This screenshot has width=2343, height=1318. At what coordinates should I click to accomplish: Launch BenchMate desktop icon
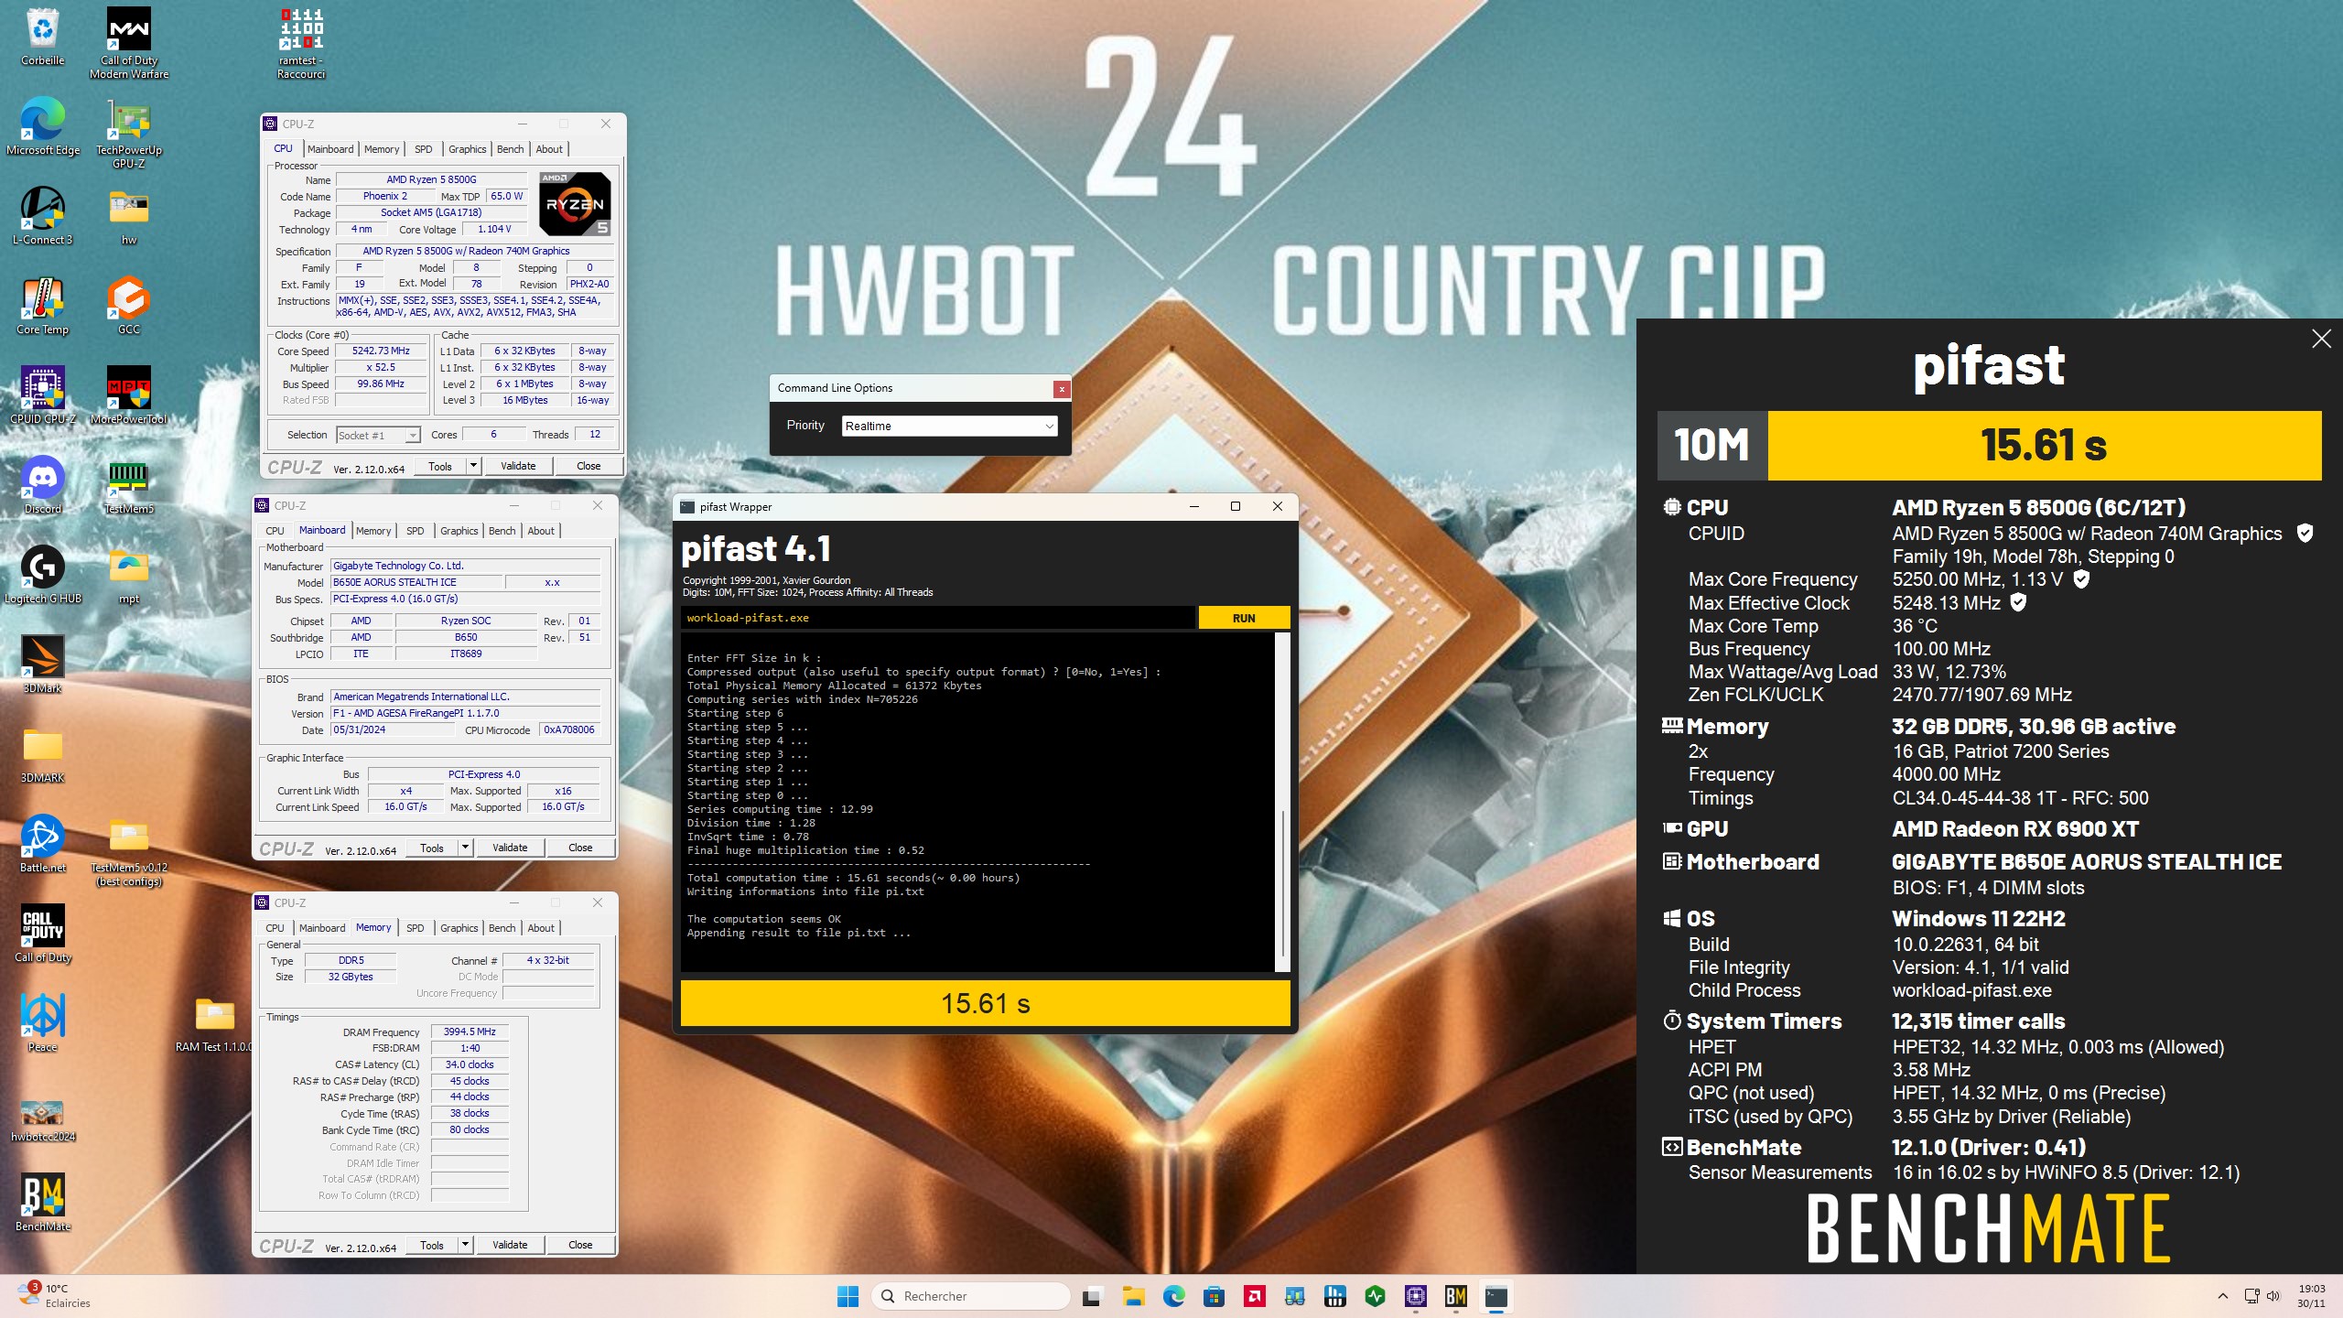point(42,1203)
